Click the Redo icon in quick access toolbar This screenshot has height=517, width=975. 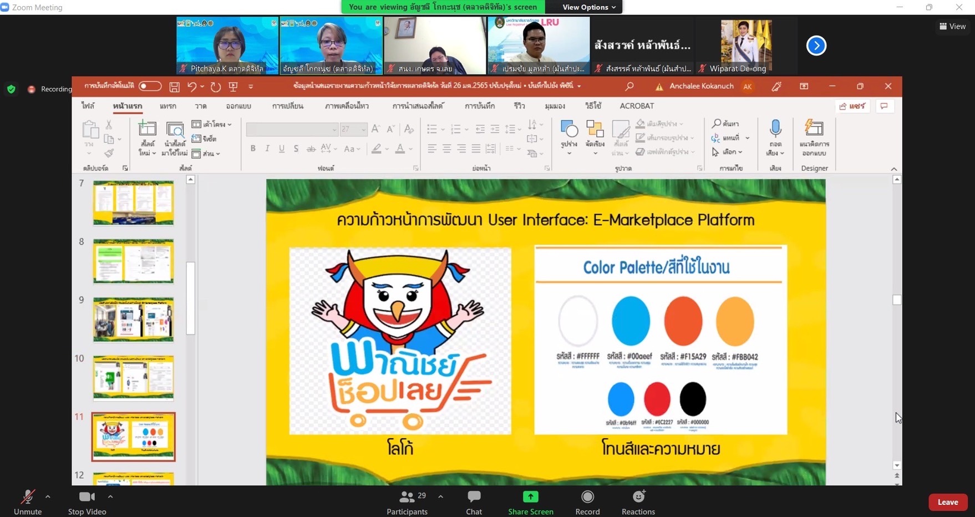click(216, 87)
